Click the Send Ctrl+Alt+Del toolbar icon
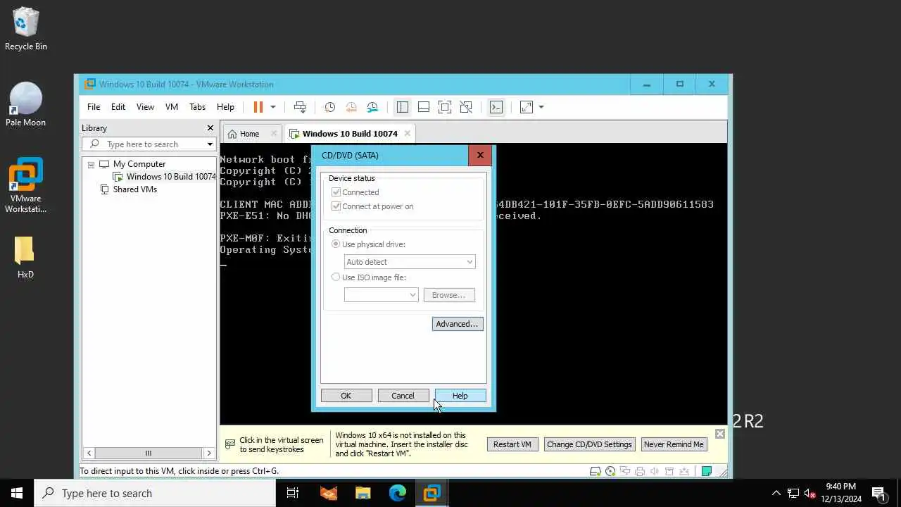The image size is (901, 507). click(300, 107)
